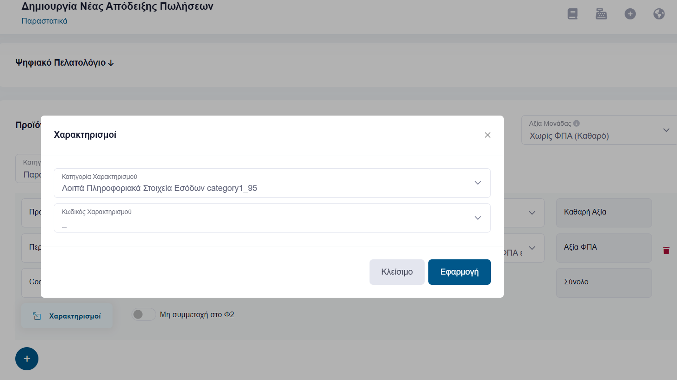Open the globe language icon

coord(659,14)
